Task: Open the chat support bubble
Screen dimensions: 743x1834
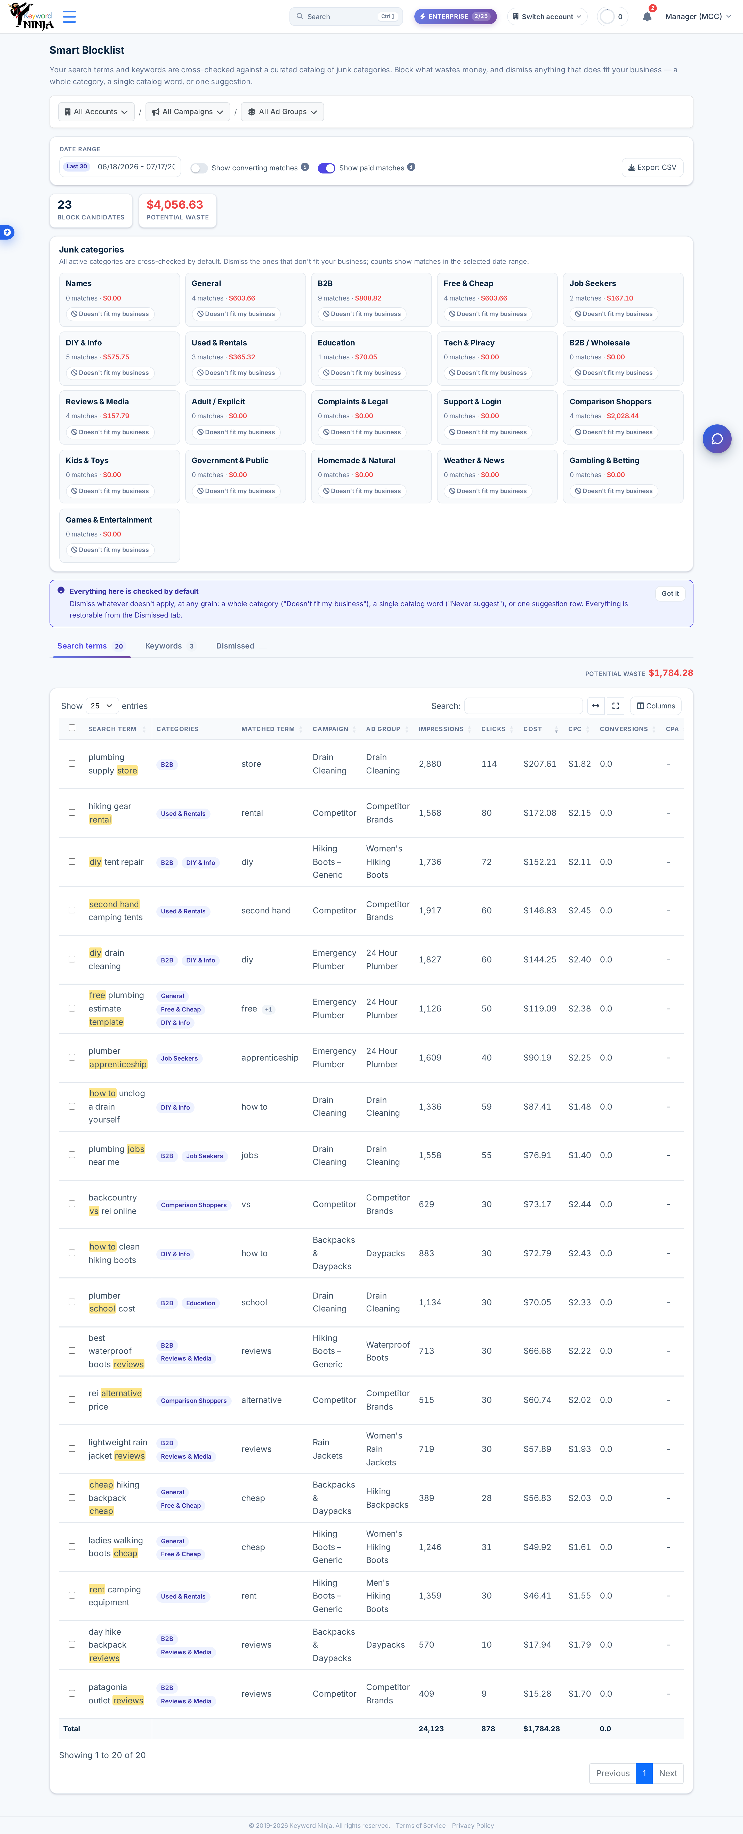Action: point(717,439)
